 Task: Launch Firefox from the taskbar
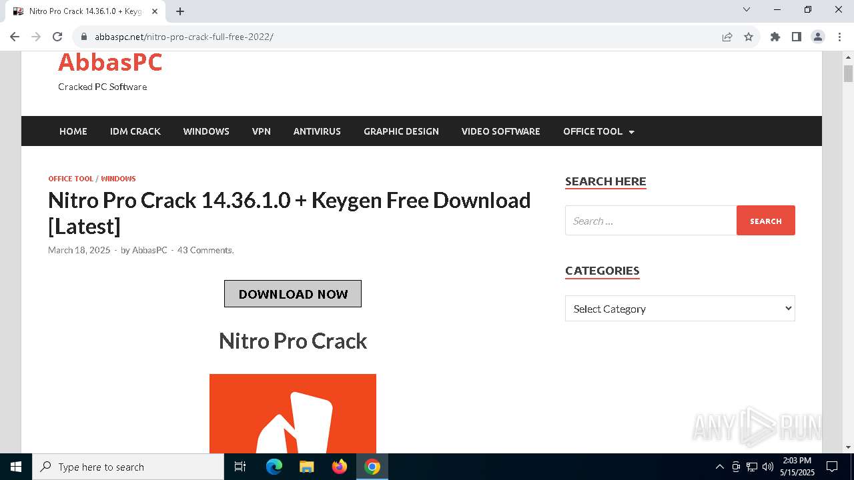click(340, 467)
